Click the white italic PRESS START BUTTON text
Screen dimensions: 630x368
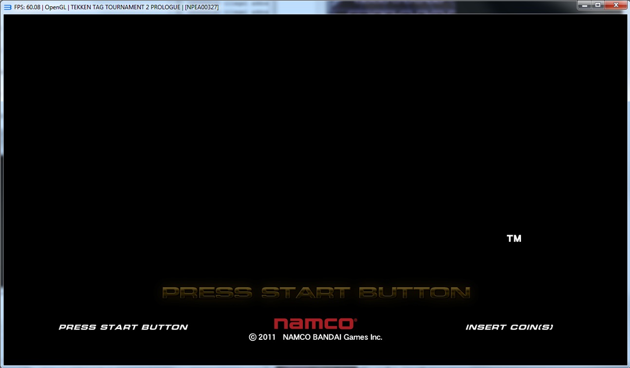123,327
